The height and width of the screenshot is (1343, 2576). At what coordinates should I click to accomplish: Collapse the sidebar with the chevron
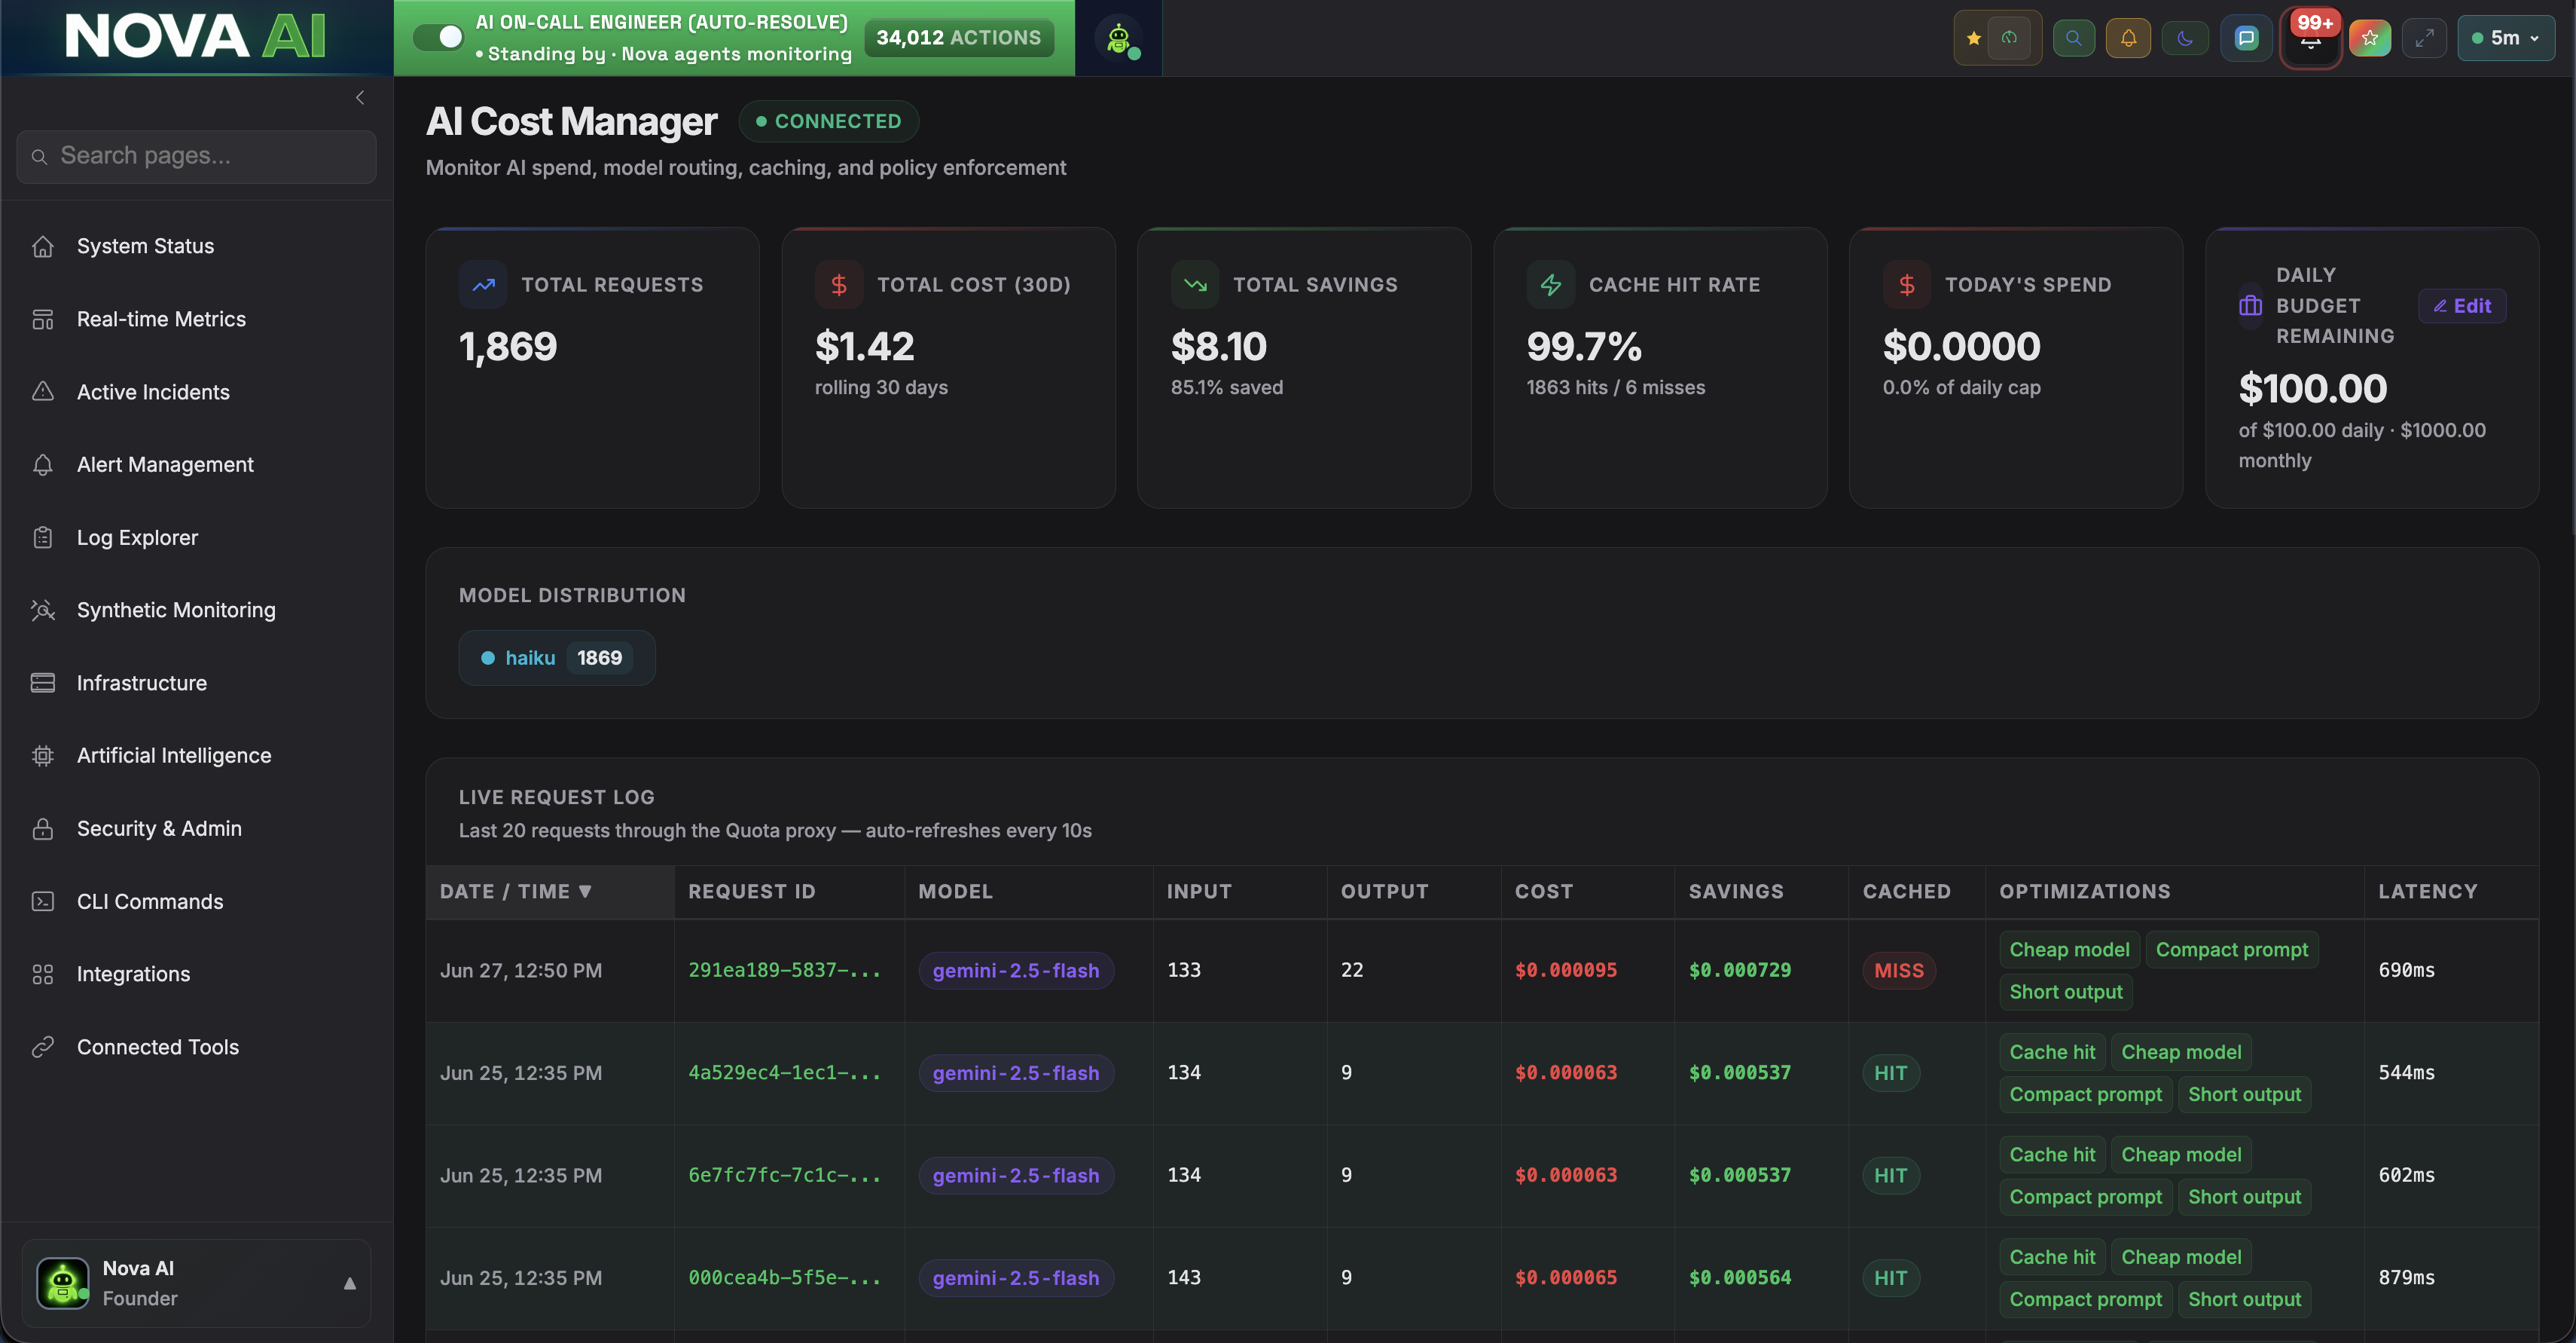coord(360,97)
